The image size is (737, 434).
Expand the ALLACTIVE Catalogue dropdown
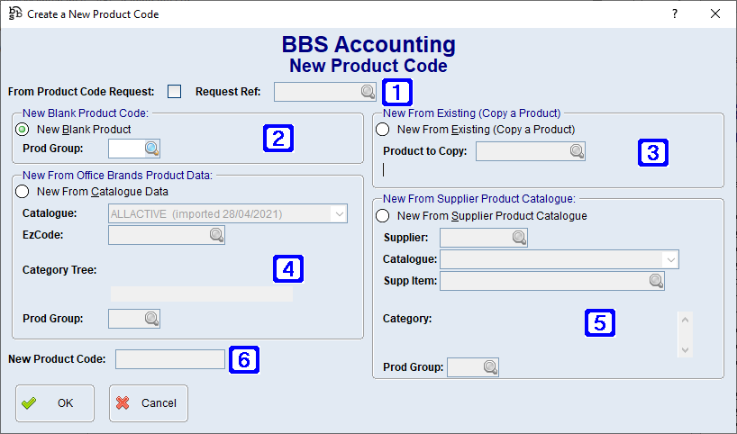[338, 213]
